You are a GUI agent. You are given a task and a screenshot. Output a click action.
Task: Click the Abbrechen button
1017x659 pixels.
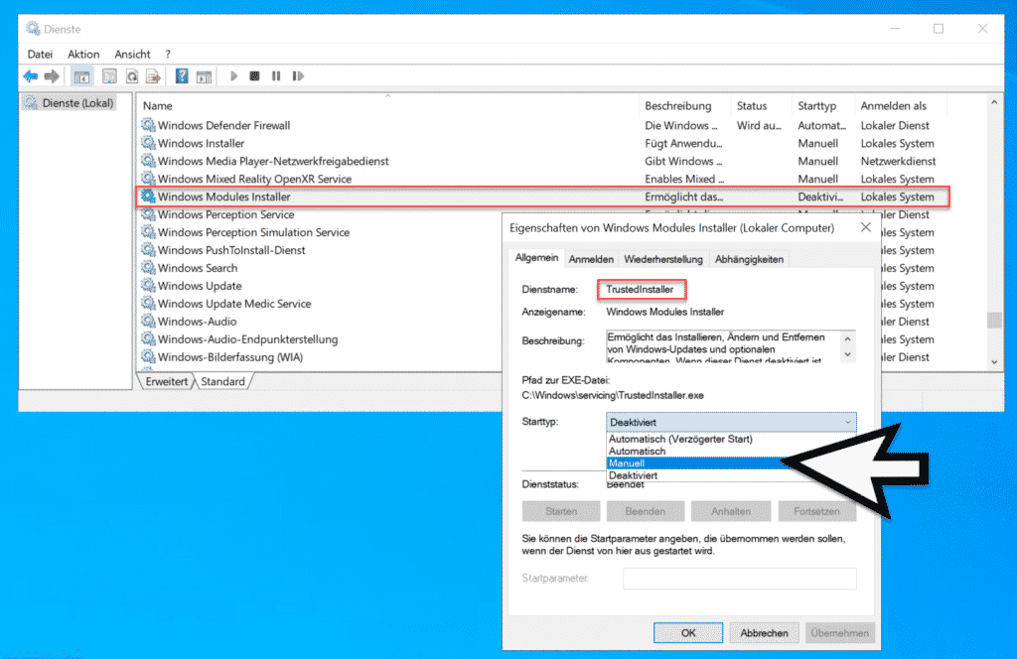(x=764, y=633)
